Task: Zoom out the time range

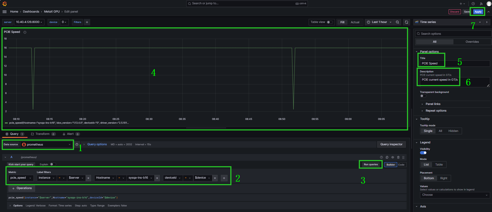Action: pos(398,22)
